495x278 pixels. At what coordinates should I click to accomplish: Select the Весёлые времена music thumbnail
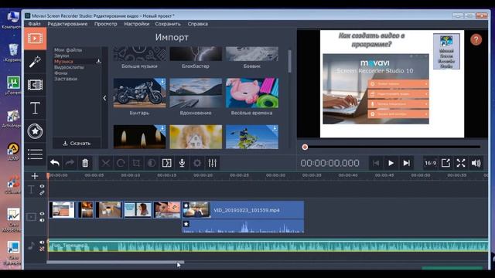point(252,93)
